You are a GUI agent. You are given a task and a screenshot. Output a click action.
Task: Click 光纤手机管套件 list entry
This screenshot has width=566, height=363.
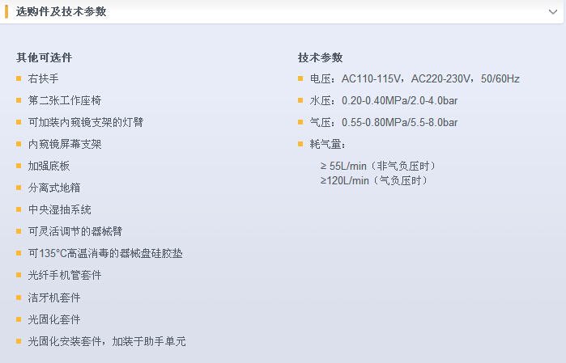tap(65, 275)
